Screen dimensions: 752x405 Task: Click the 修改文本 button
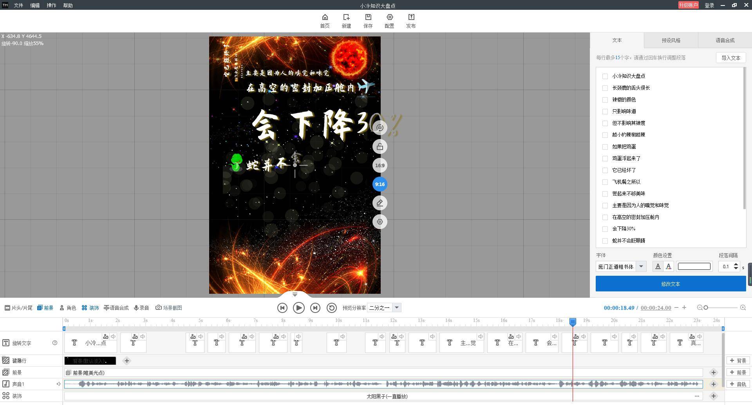(x=671, y=284)
